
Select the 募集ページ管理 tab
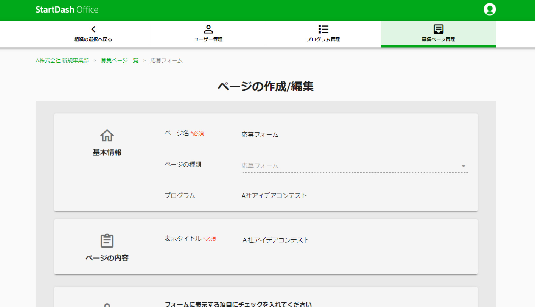click(438, 34)
